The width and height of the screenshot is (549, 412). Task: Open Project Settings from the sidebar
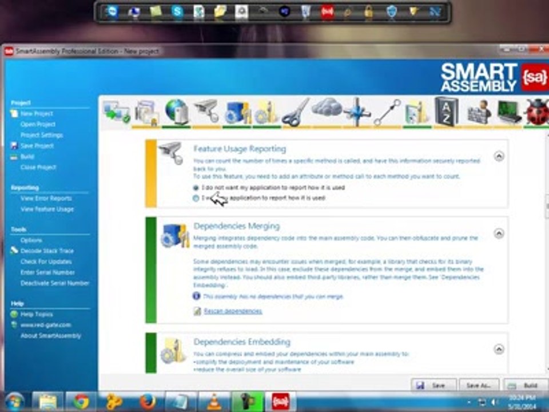[42, 135]
